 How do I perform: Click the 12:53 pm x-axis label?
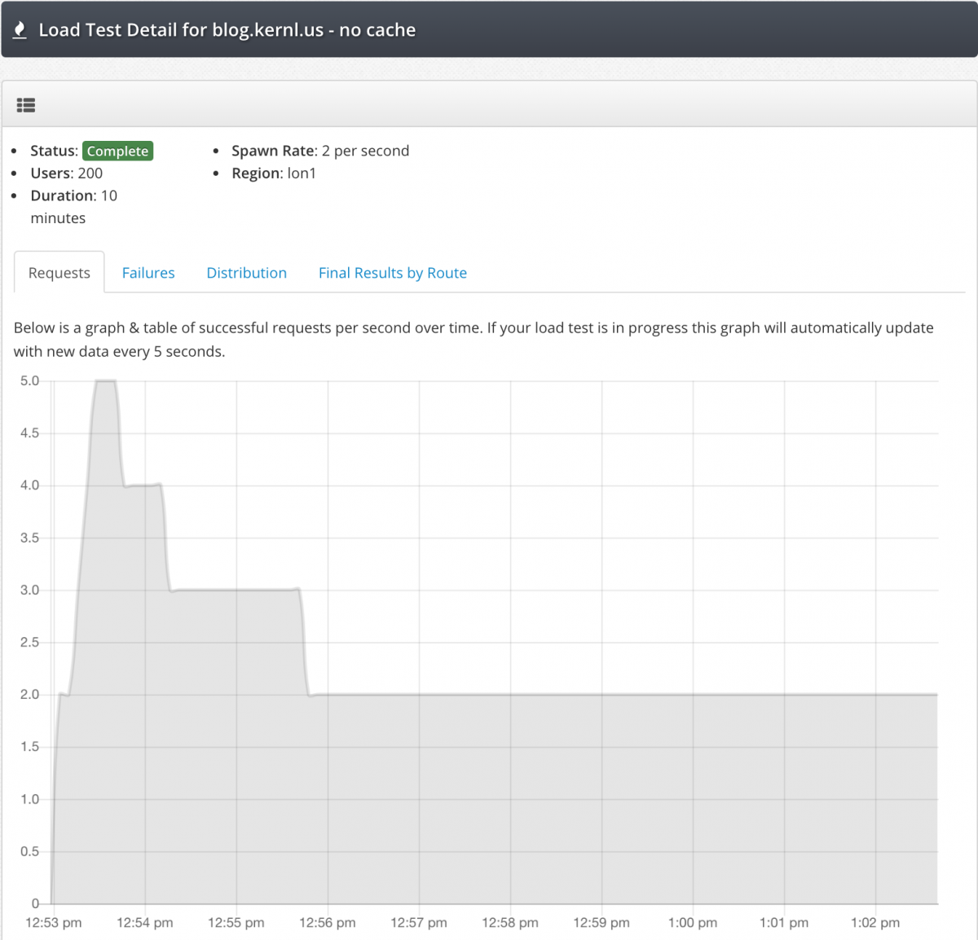[x=54, y=922]
